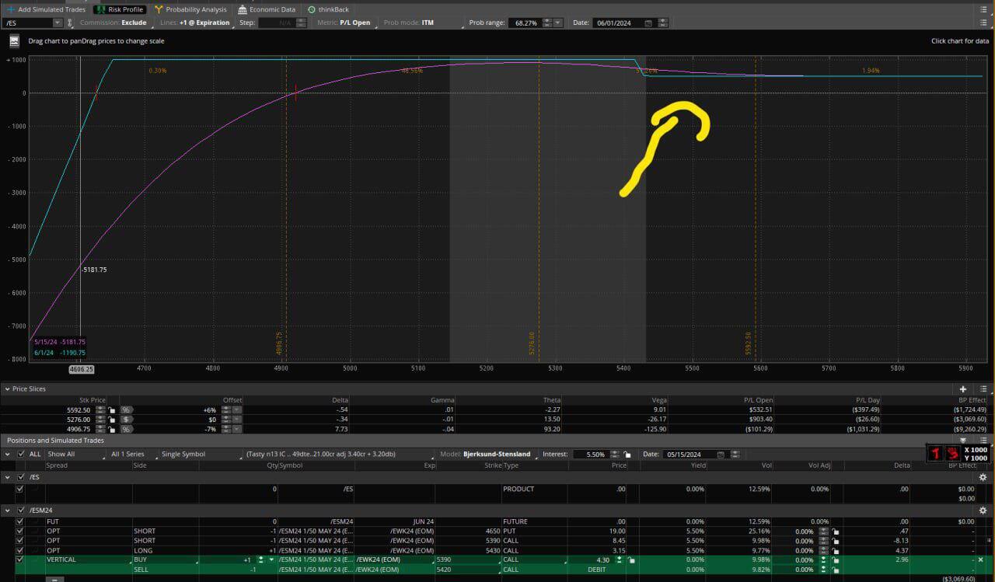The width and height of the screenshot is (995, 582).
Task: Click Add Simulated Trades button
Action: click(x=47, y=9)
